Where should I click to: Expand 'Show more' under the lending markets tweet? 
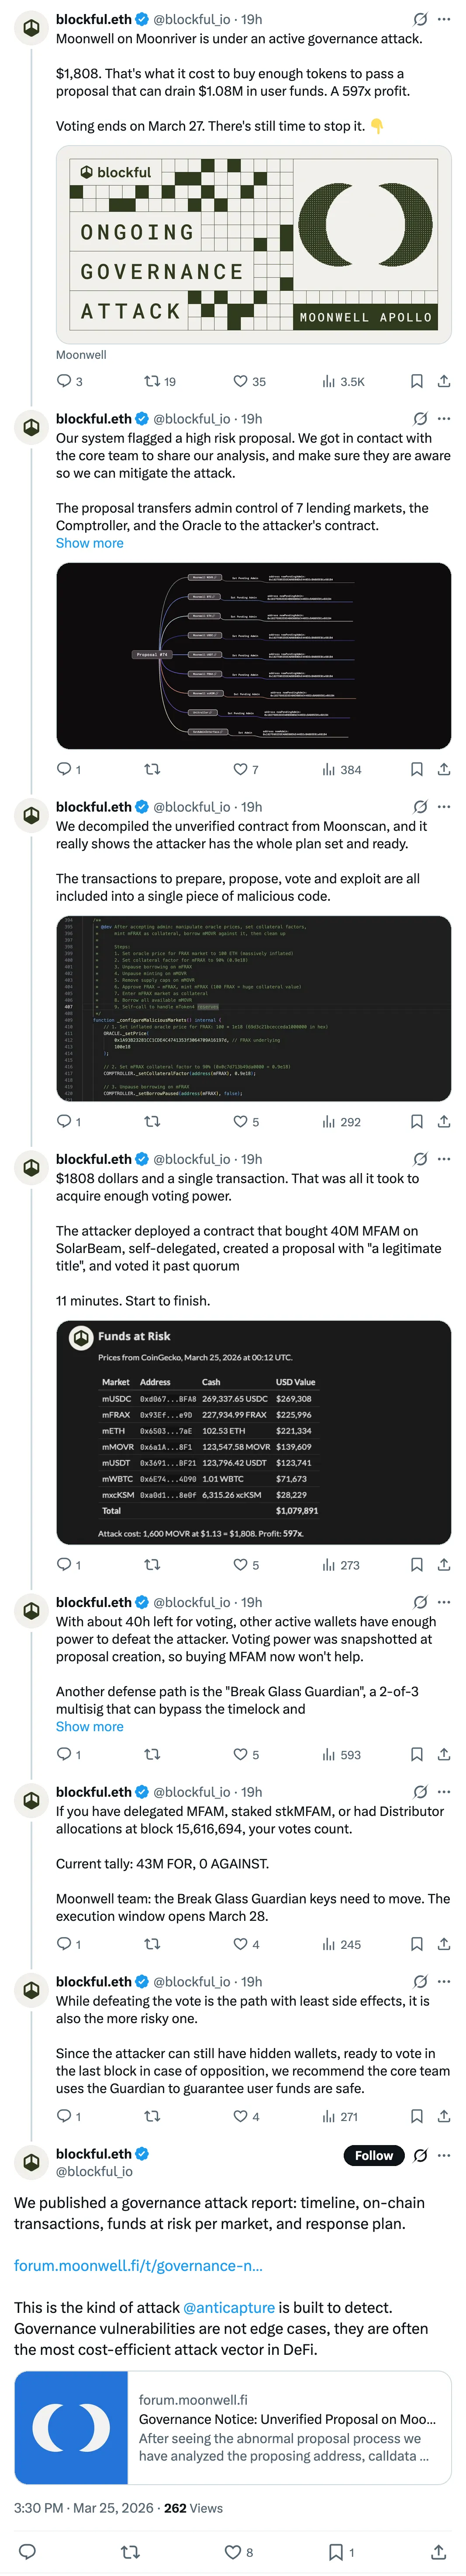click(x=90, y=543)
